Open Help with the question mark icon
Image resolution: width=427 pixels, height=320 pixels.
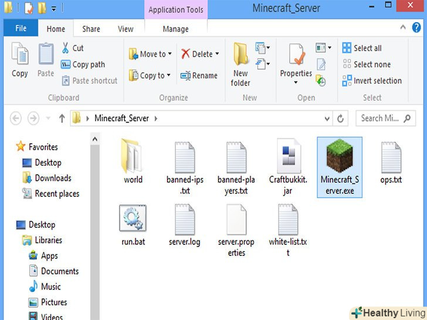point(416,28)
